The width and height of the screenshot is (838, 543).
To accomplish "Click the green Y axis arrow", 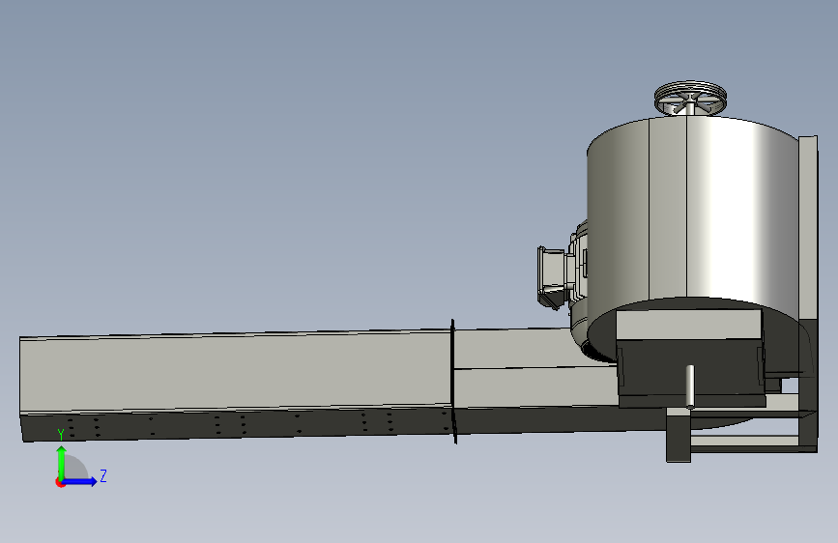I will tap(62, 462).
